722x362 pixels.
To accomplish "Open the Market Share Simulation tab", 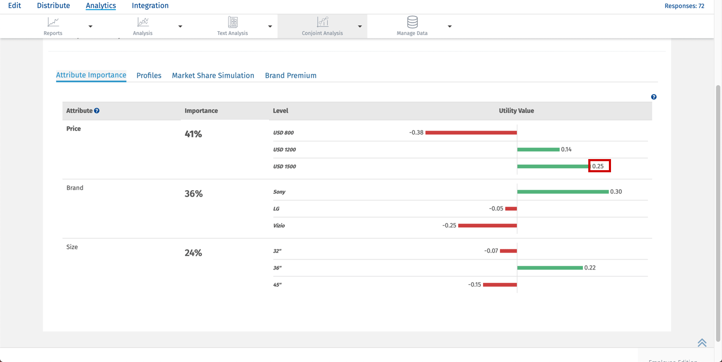I will pyautogui.click(x=213, y=76).
